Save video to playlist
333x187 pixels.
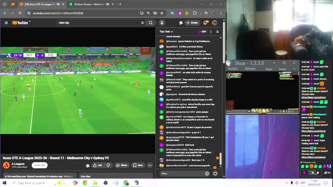[x=138, y=165]
